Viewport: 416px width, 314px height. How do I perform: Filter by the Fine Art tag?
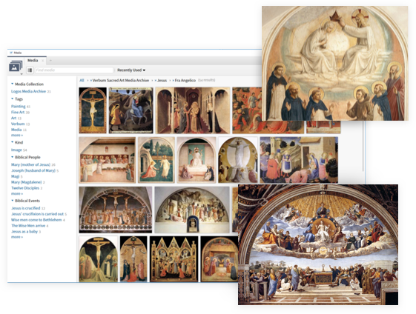[x=18, y=112]
